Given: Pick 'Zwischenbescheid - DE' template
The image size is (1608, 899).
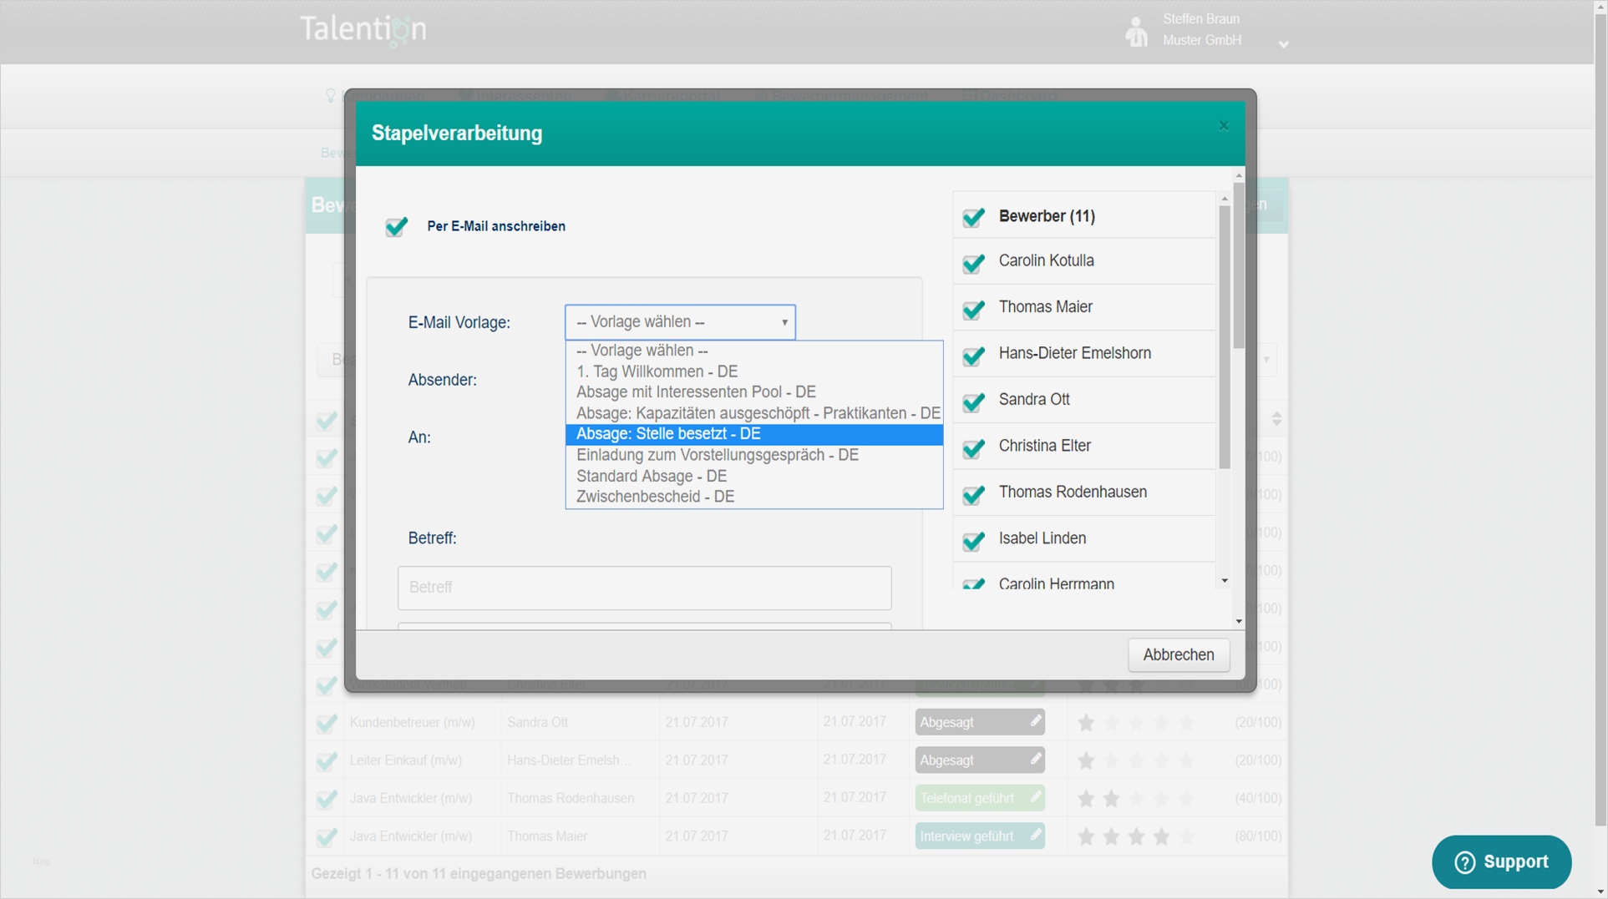Looking at the screenshot, I should click(753, 497).
